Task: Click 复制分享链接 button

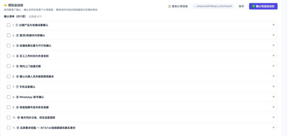Action: (x=178, y=6)
